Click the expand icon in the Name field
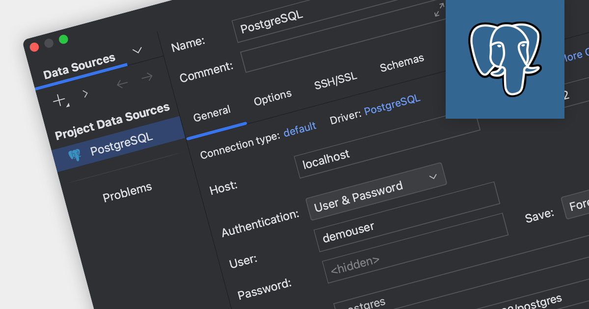Screen dimensions: 589x309 point(439,10)
